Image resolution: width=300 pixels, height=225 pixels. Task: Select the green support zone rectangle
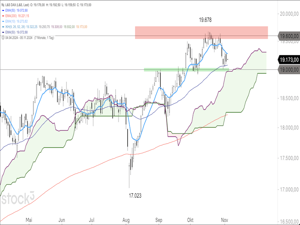[x=186, y=70]
